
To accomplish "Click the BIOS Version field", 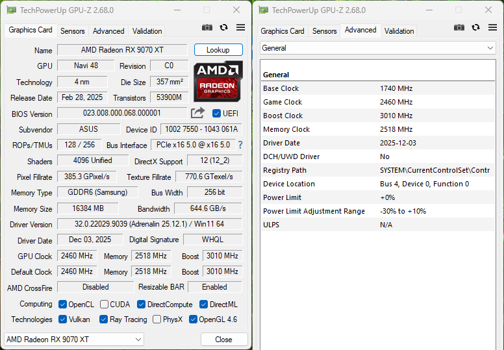I will pos(122,113).
